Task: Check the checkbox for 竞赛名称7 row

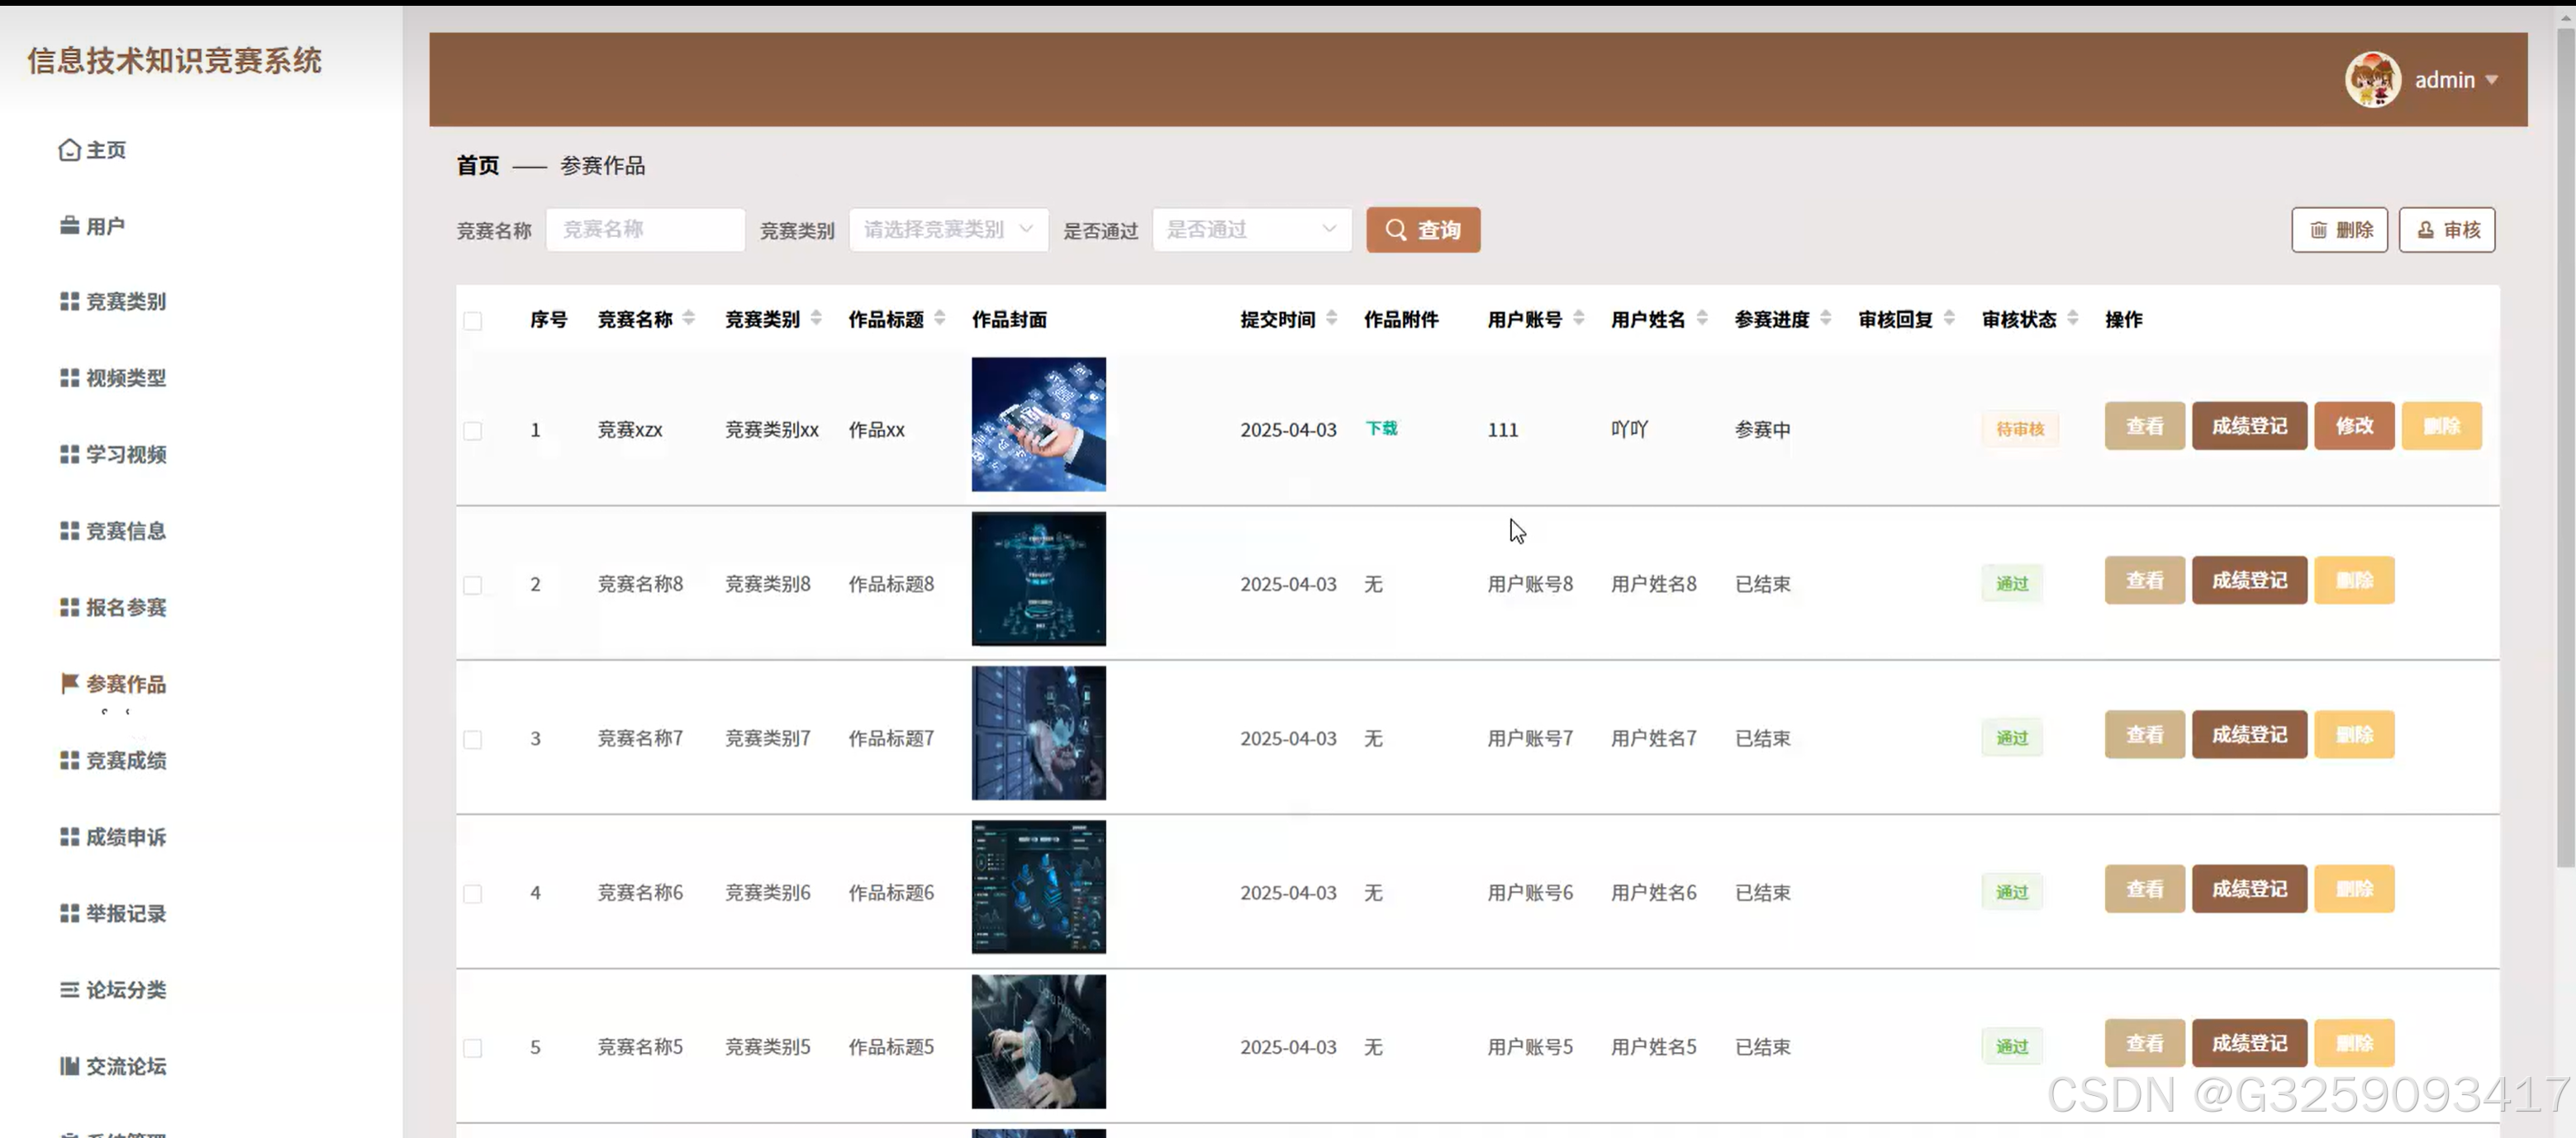Action: pos(473,739)
